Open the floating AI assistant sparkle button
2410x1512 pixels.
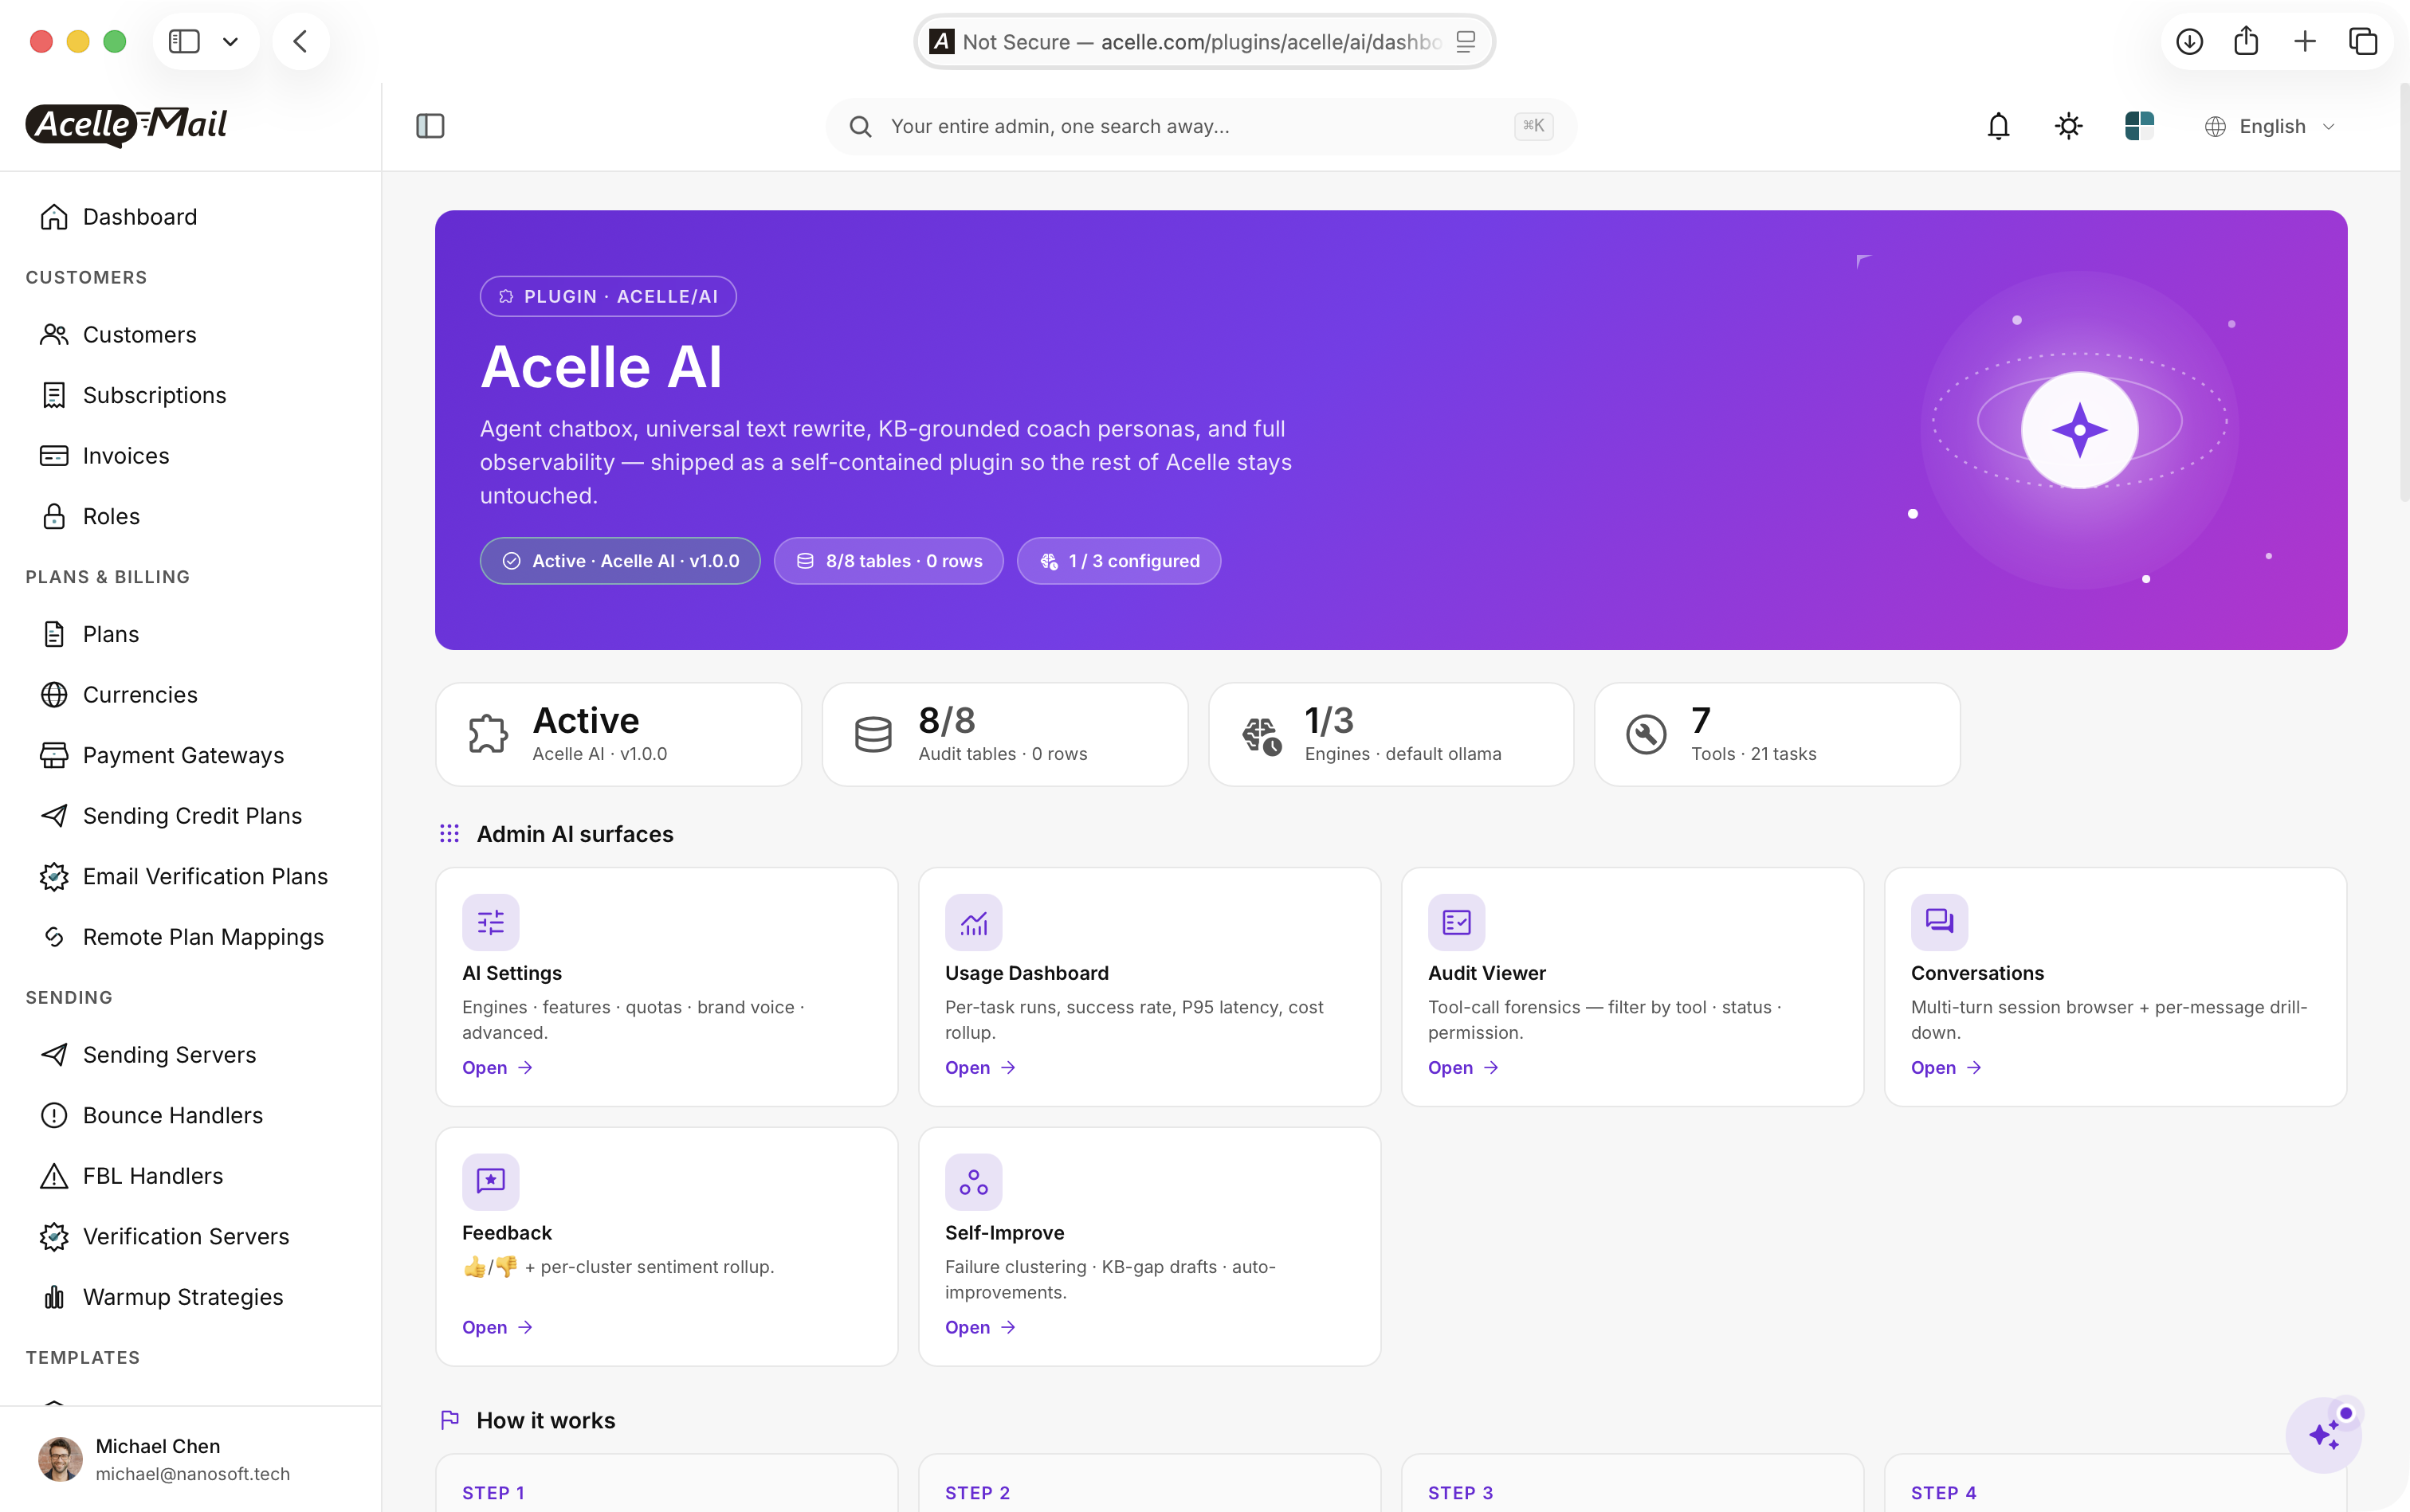click(x=2323, y=1436)
